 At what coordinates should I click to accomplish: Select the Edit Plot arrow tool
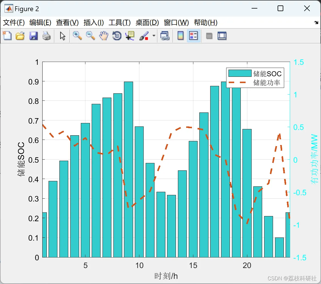63,36
